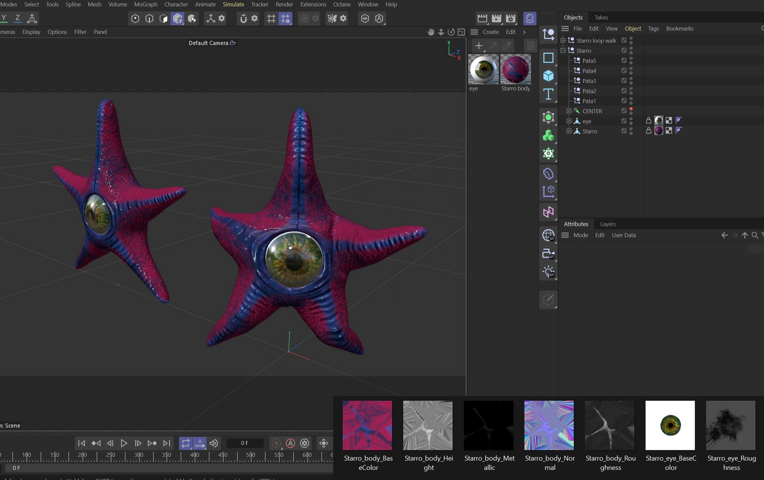
Task: Click the Volume Builder gear icon
Action: (548, 154)
